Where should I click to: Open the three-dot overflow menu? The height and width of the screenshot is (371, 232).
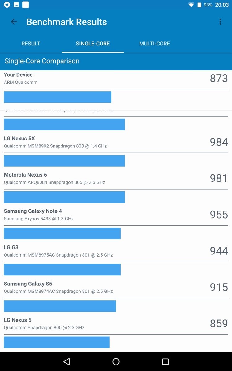coord(220,22)
